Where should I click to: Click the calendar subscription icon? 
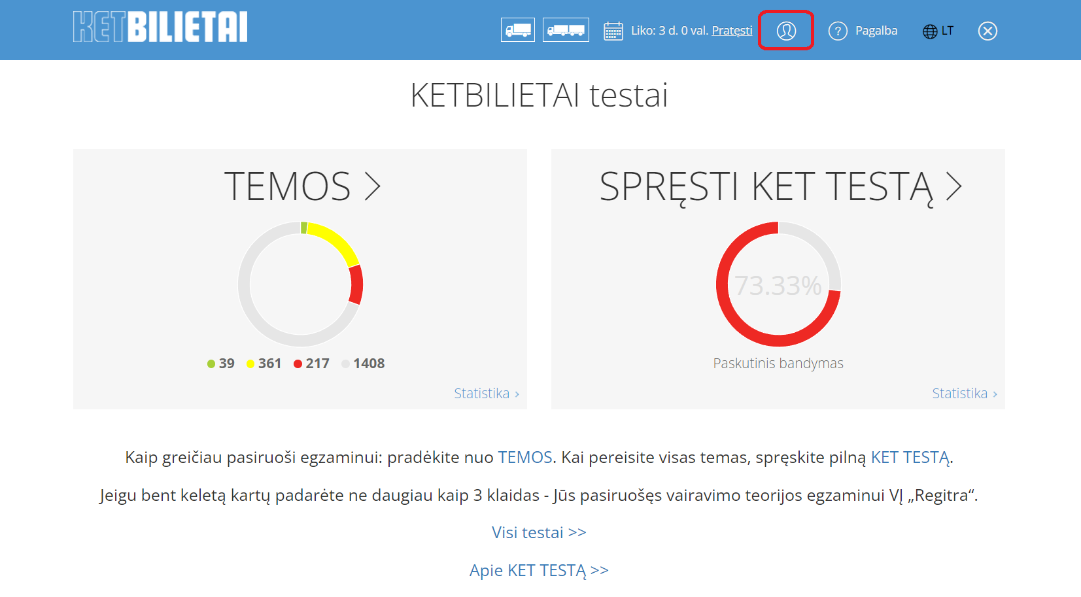point(613,31)
